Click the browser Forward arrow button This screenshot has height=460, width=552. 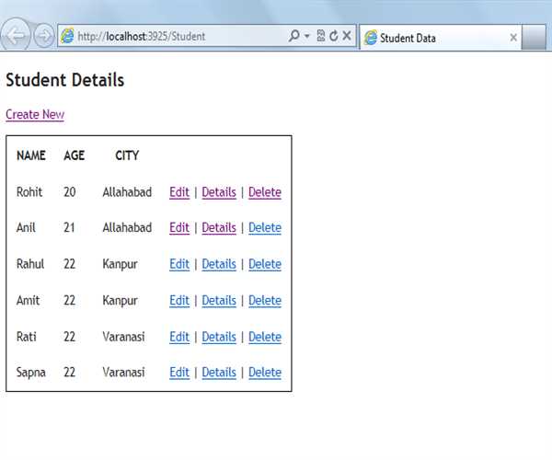(43, 37)
